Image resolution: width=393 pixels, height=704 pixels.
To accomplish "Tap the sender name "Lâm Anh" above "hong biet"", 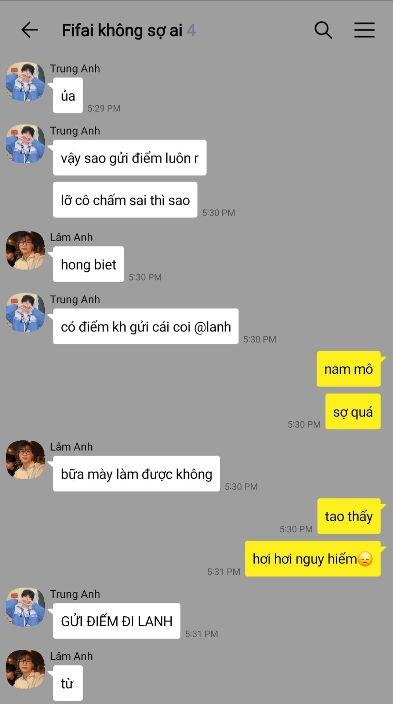I will click(x=71, y=237).
